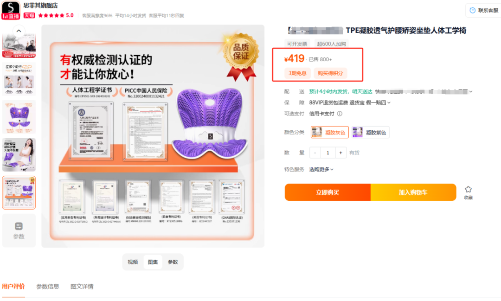Click the 超600人加购 tag
The image size is (501, 301).
(331, 44)
